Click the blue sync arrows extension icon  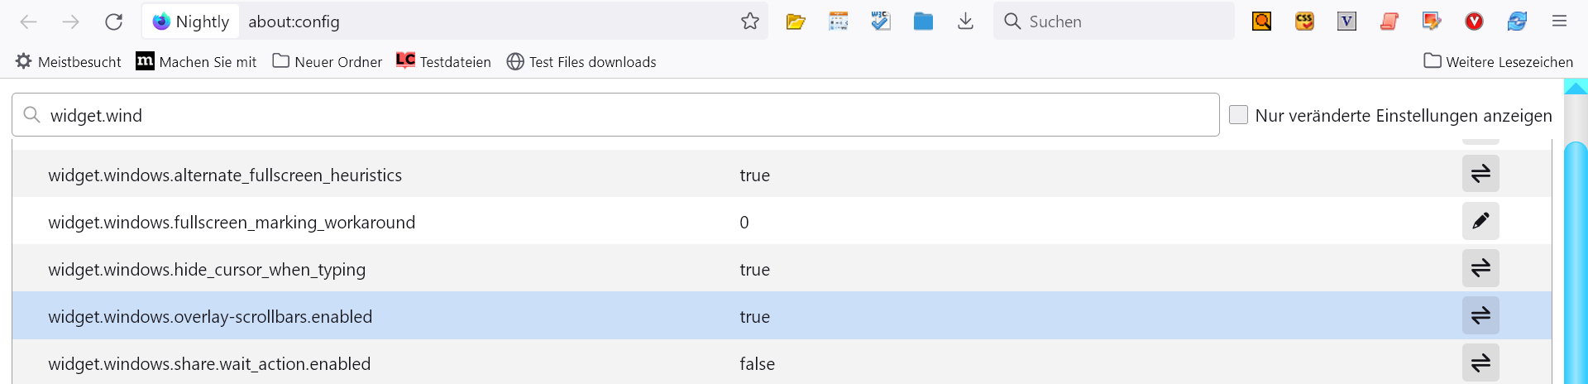coord(1517,22)
